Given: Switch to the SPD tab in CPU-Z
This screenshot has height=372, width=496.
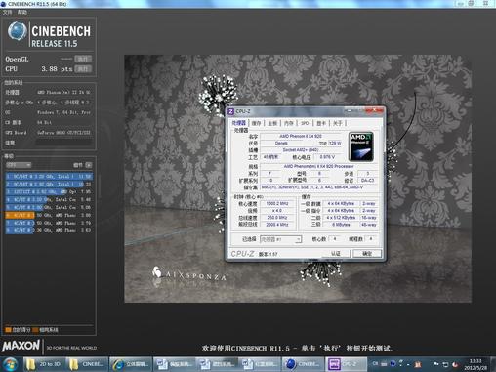Looking at the screenshot, I should 305,123.
